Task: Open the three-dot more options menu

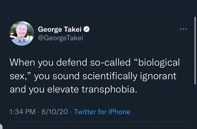Action: pyautogui.click(x=183, y=29)
